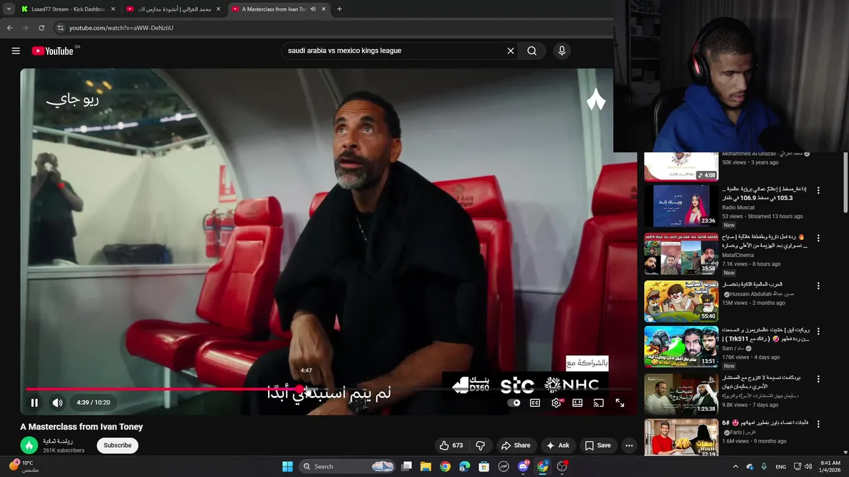Open options menu for the 1:25:38 podcast video
The image size is (849, 477).
click(818, 379)
